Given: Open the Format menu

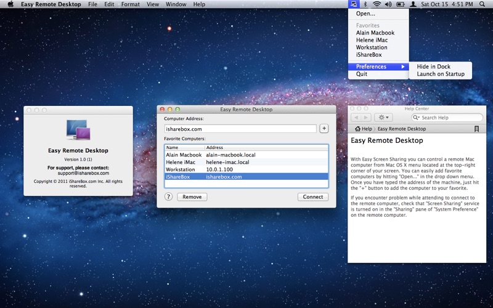Looking at the screenshot, I should 130,4.
